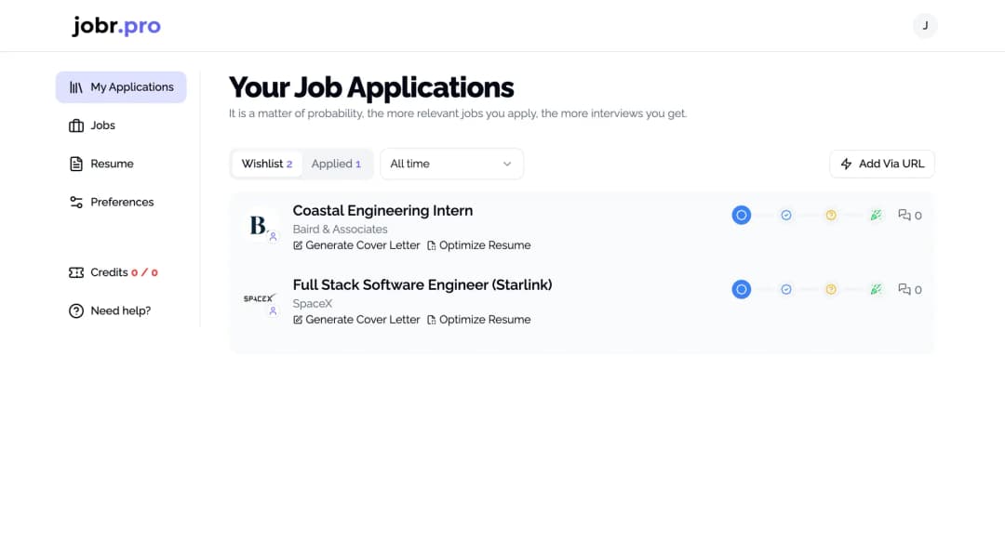Click the Need help question-mark icon
The height and width of the screenshot is (554, 1005).
tap(77, 310)
